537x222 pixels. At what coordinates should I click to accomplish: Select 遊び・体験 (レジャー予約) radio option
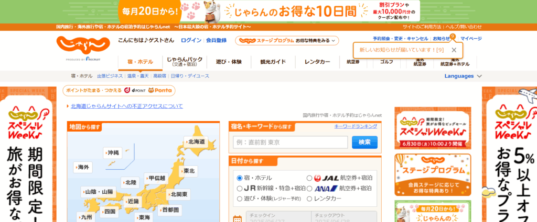[239, 198]
